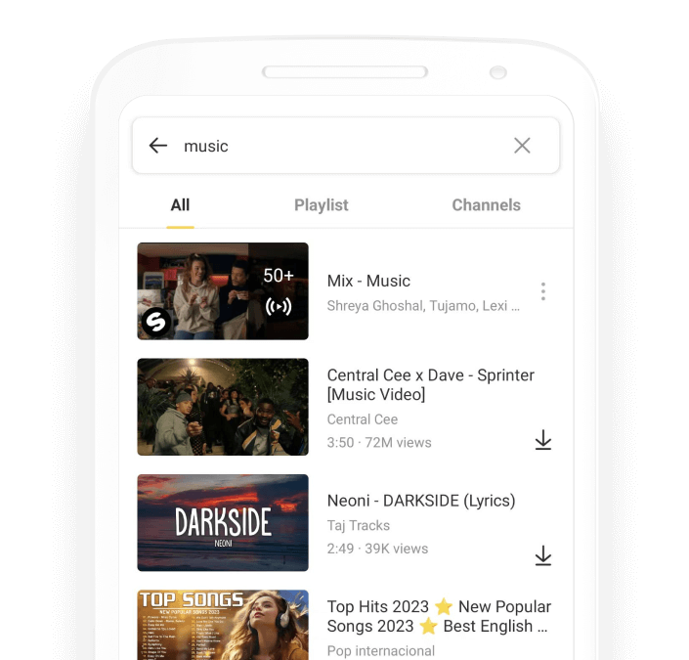This screenshot has width=689, height=660.
Task: Clear the search text with X icon
Action: click(x=522, y=146)
